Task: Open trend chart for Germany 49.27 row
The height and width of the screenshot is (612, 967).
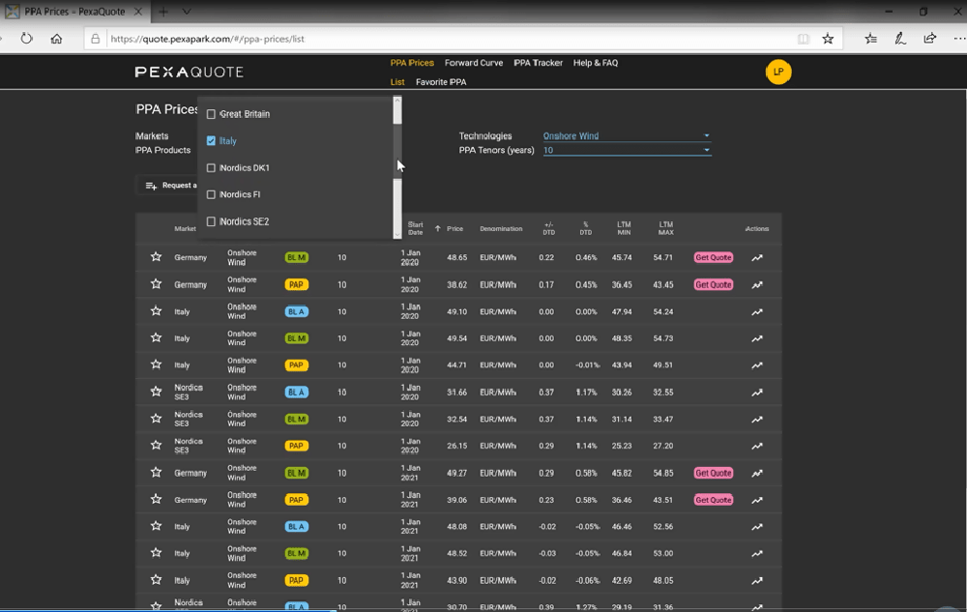Action: coord(757,474)
